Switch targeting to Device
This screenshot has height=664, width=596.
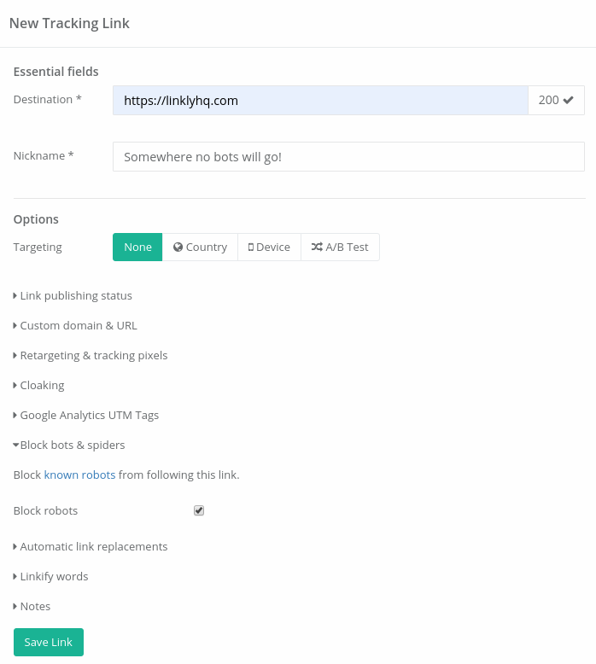(270, 247)
